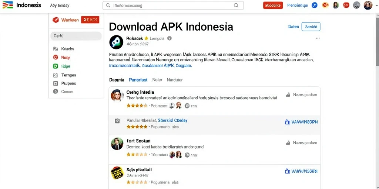Click the Conom circle icon in sidebar
The image size is (379, 189).
56,92
